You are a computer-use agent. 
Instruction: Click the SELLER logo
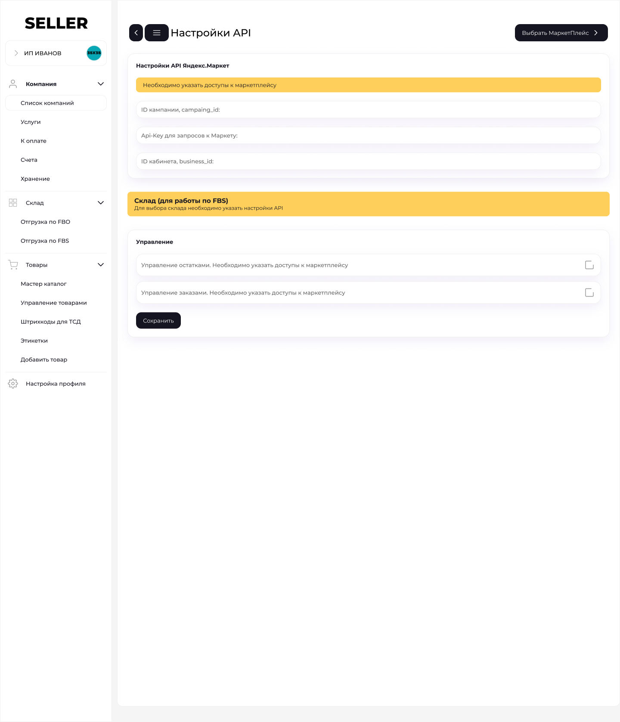click(x=56, y=23)
